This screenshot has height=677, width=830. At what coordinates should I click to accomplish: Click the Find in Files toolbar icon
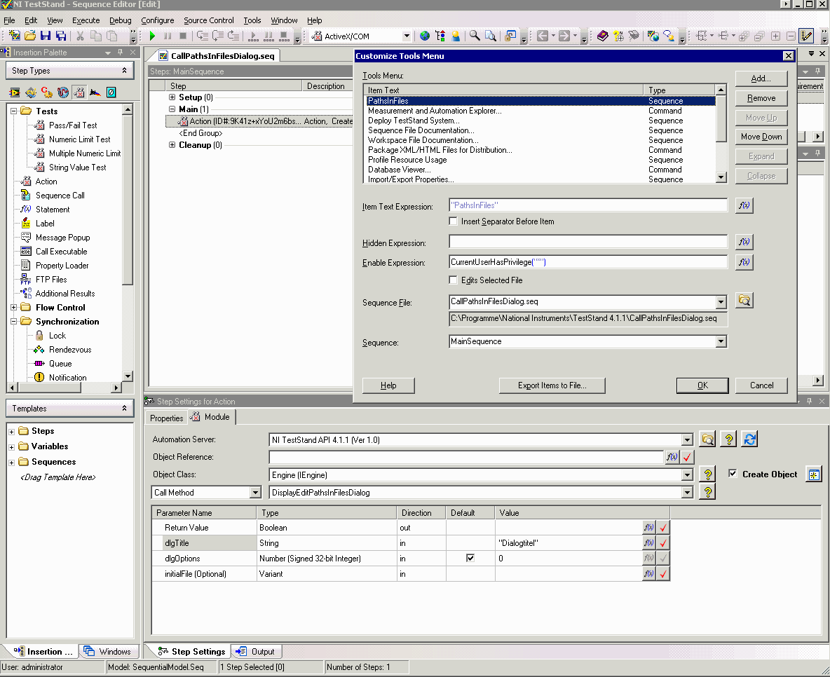pos(491,36)
